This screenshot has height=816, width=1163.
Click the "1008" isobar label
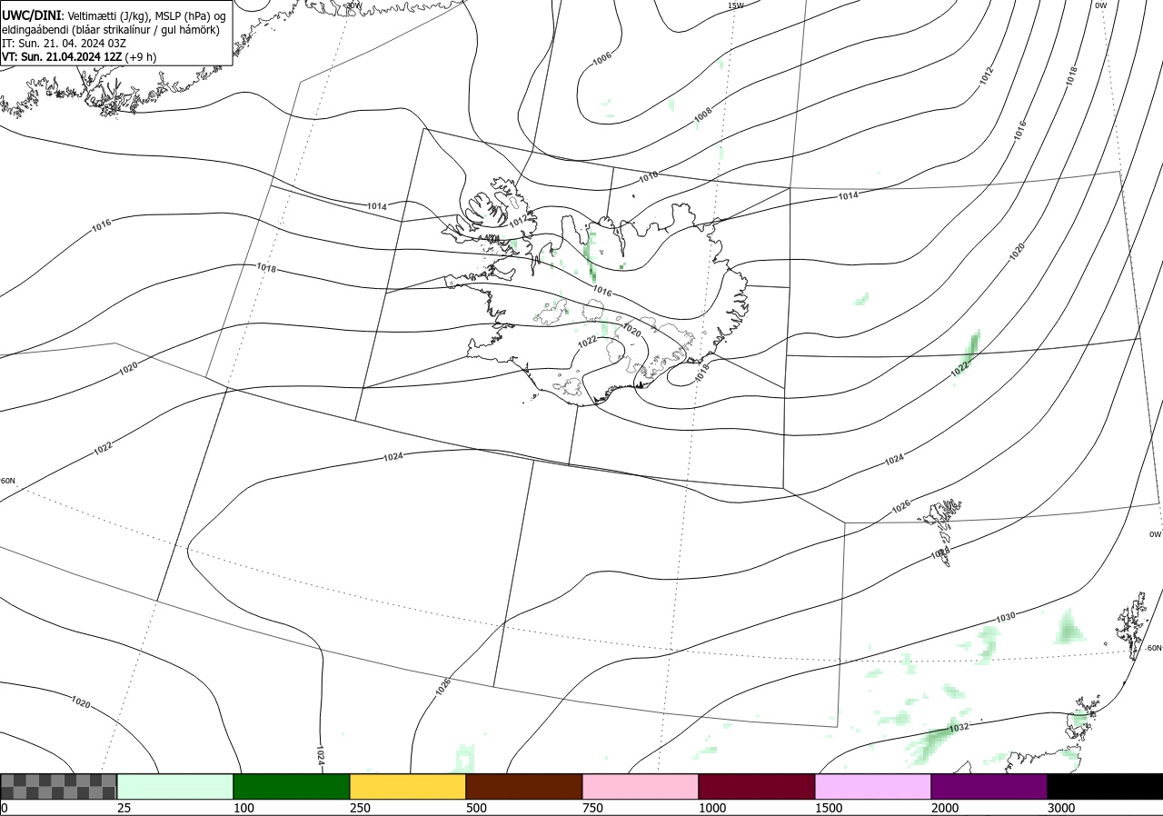(x=702, y=115)
